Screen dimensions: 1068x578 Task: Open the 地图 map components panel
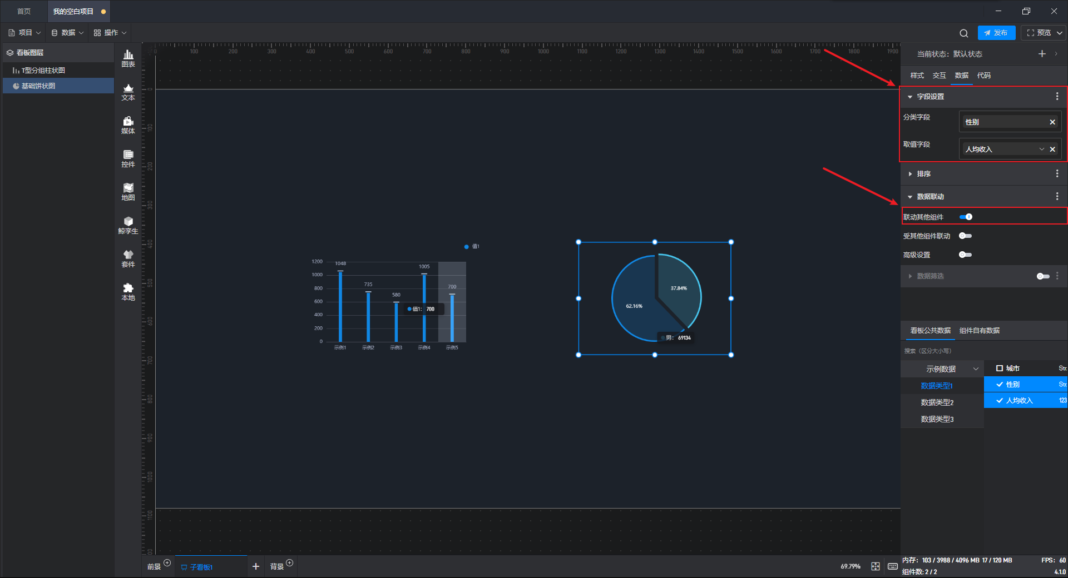[128, 192]
